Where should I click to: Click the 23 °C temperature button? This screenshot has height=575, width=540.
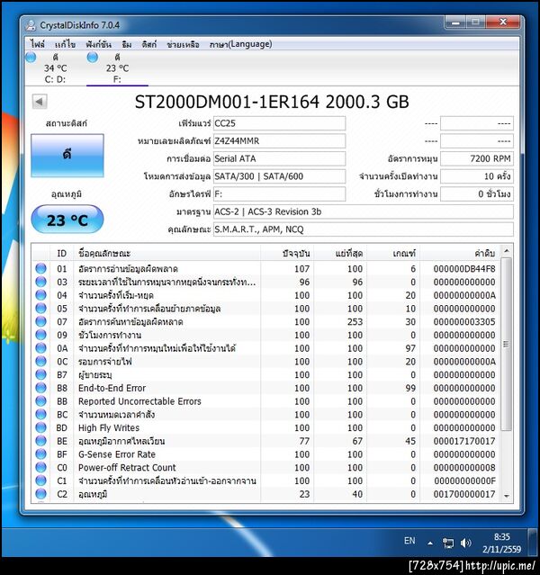pos(67,220)
